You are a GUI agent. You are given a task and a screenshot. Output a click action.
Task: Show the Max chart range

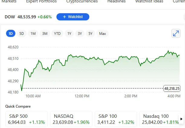102,34
